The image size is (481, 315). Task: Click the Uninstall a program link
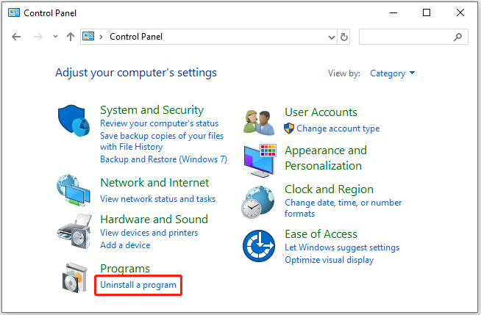(138, 285)
